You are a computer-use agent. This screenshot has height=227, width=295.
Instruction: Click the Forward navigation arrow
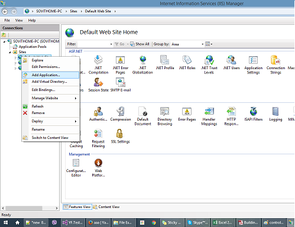point(14,12)
